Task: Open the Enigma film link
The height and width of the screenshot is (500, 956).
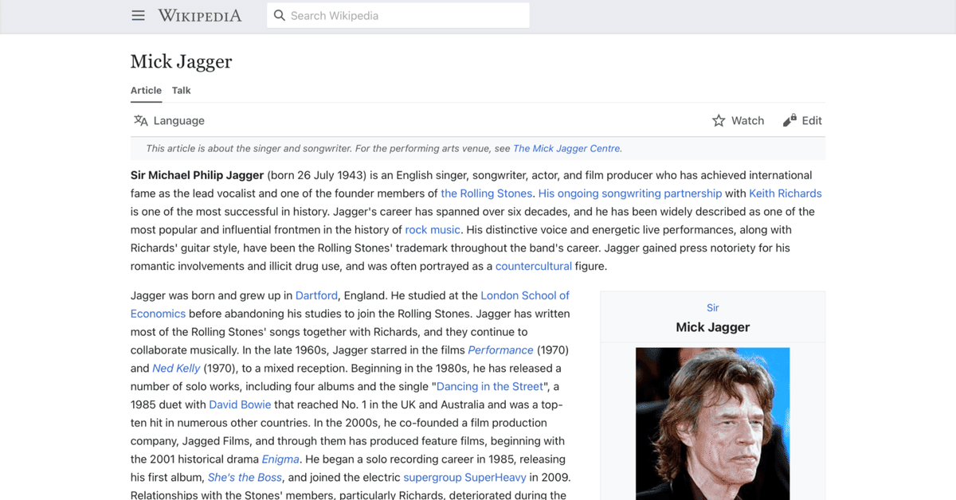Action: (280, 460)
